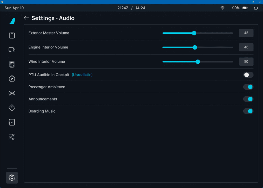Disable the Passenger Ambience toggle
This screenshot has height=188, width=263.
tap(248, 87)
